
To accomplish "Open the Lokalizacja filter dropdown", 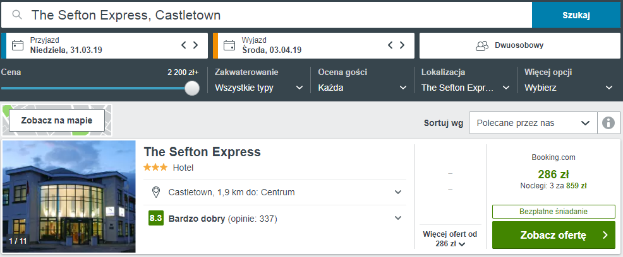I will pyautogui.click(x=465, y=88).
